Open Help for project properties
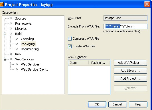Image resolution: width=152 pixels, height=110 pixels. tap(138, 104)
